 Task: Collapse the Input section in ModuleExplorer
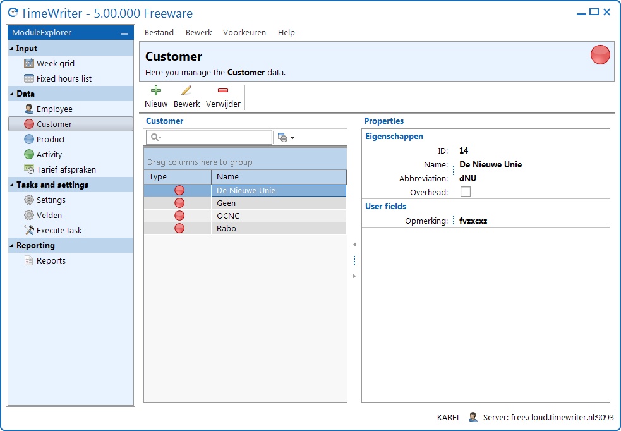(12, 48)
